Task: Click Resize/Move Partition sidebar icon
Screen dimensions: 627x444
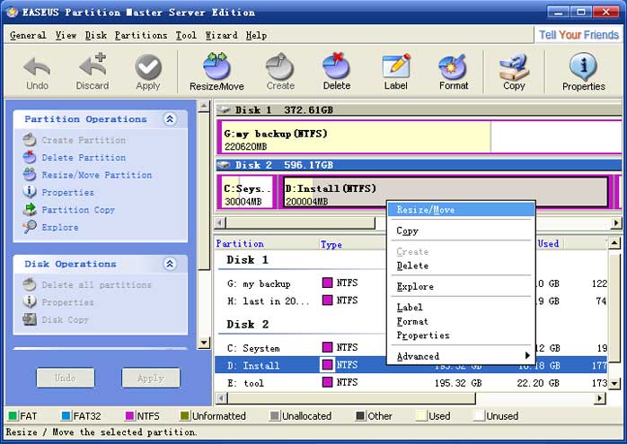Action: [x=30, y=175]
